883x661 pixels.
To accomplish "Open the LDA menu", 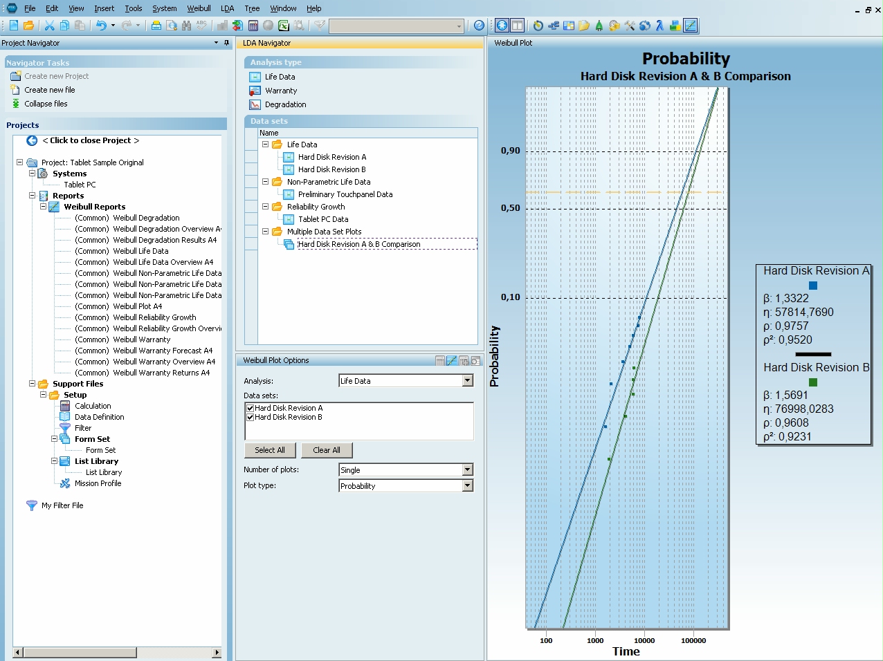I will click(227, 8).
